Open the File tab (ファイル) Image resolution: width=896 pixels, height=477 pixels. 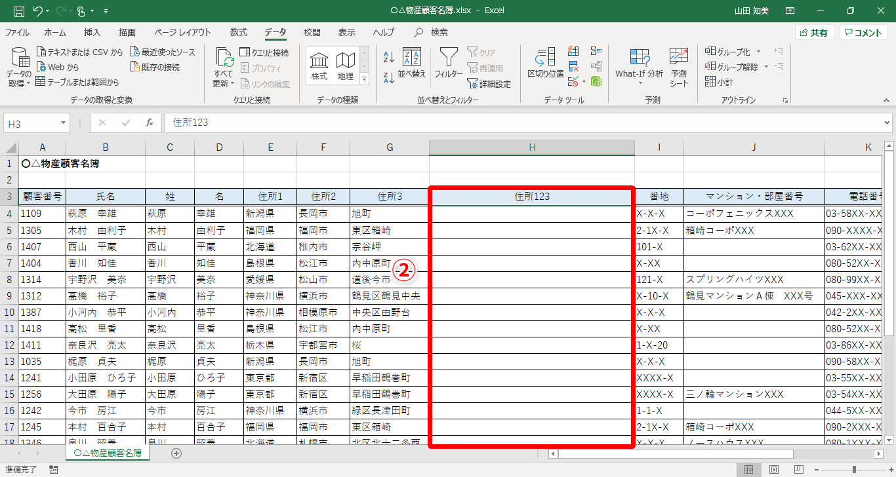pyautogui.click(x=17, y=32)
